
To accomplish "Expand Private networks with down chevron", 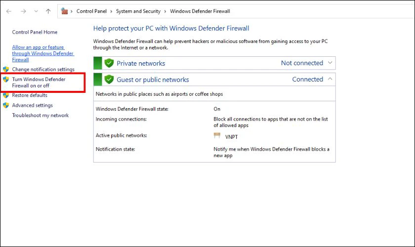I will click(330, 63).
